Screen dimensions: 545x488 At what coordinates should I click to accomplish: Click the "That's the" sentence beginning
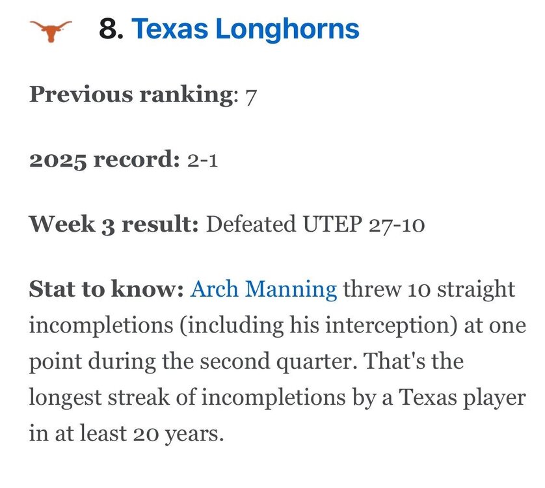pyautogui.click(x=413, y=361)
